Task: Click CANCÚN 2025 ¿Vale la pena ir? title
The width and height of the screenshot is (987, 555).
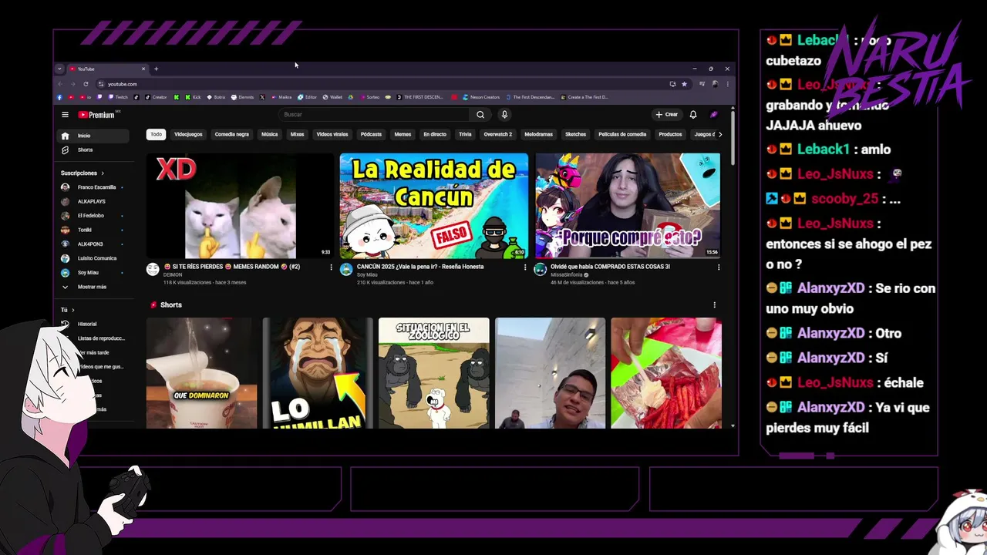Action: (x=420, y=267)
